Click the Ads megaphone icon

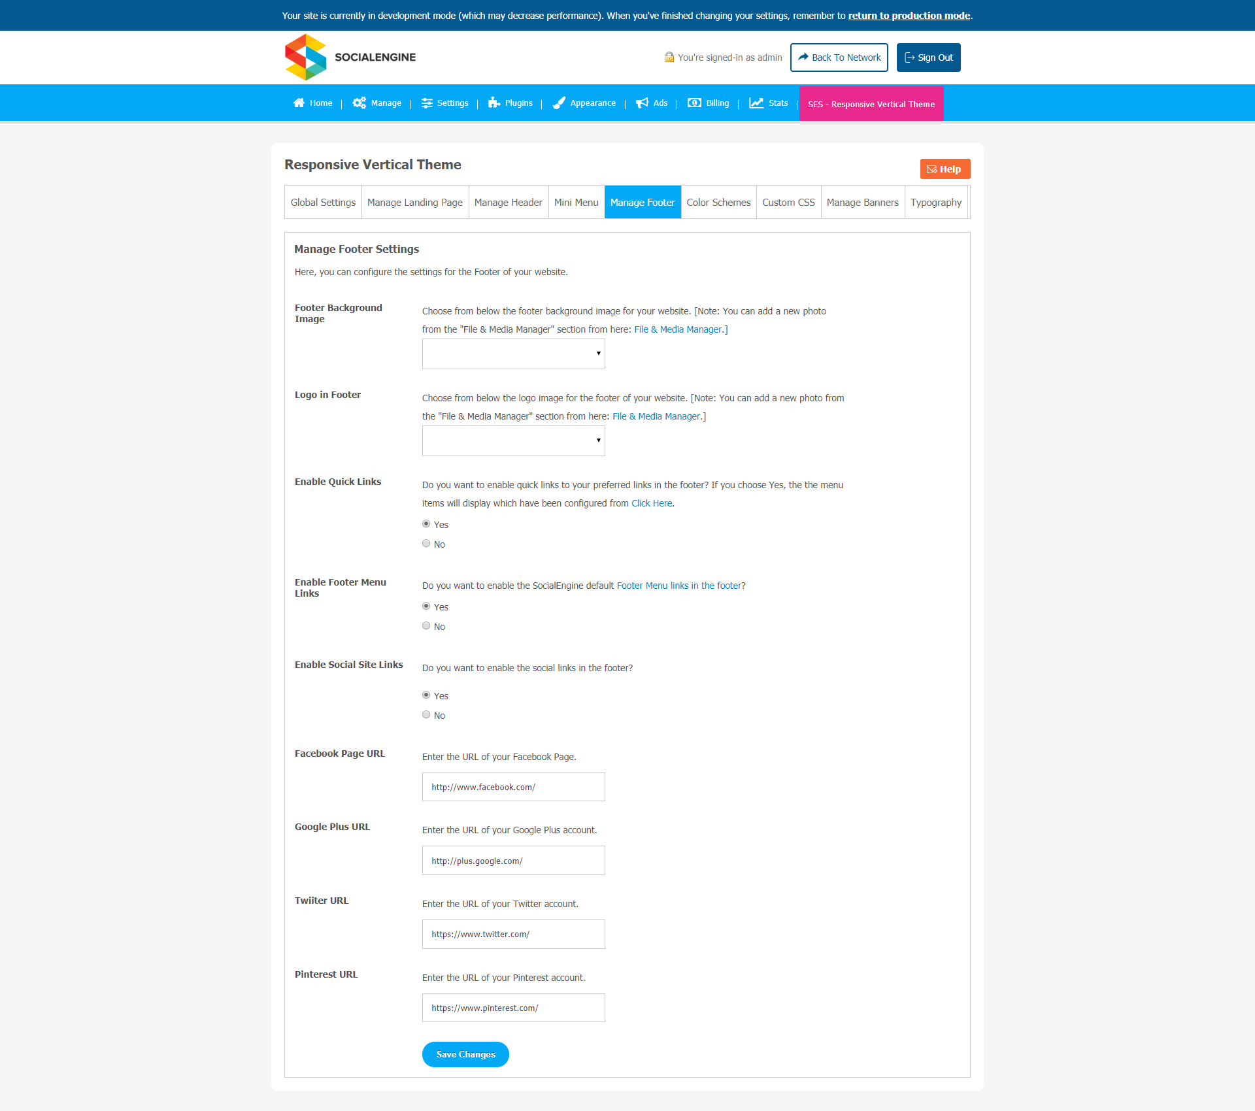[641, 103]
